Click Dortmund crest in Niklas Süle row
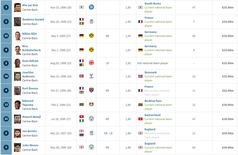The width and height of the screenshot is (238, 155). [x=91, y=36]
